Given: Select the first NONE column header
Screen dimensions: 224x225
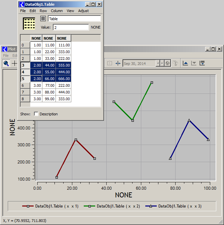Looking at the screenshot, I should (36, 38).
